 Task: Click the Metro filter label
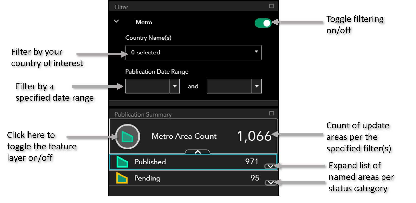144,22
